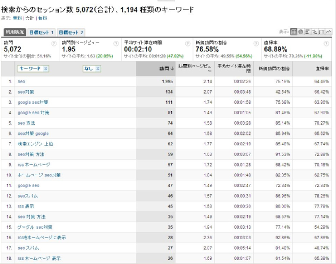Open keyword link 'seo' in row 1

coord(21,82)
